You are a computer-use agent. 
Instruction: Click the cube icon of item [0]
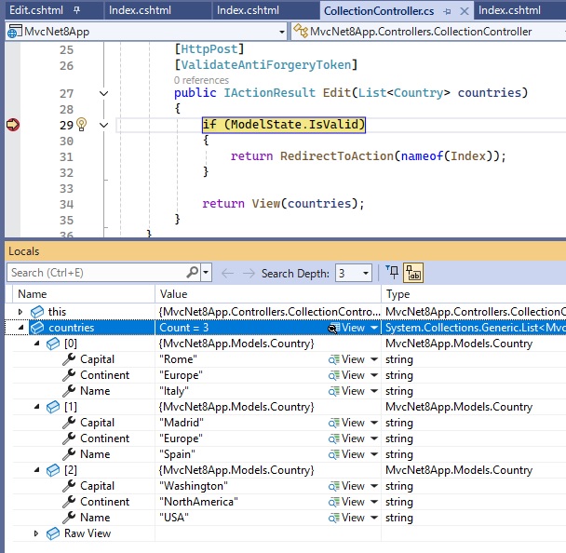pos(53,344)
